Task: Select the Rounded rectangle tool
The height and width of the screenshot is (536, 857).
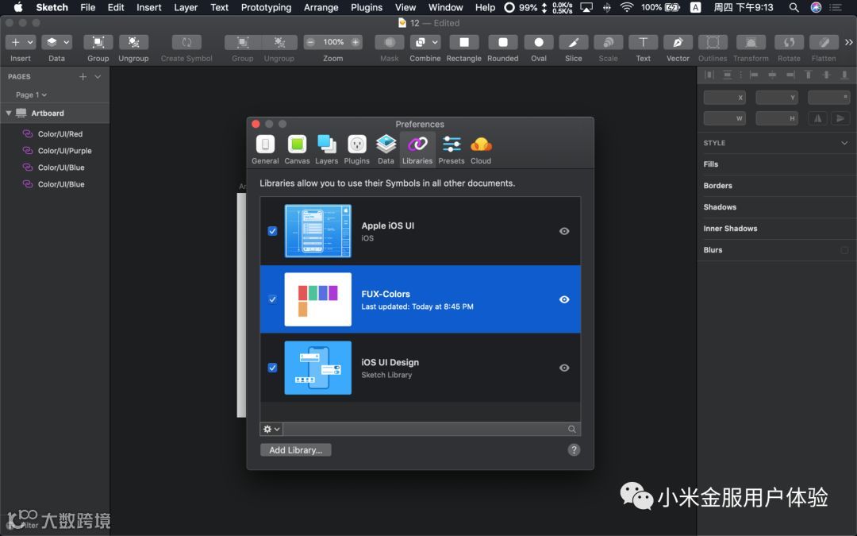Action: [503, 42]
